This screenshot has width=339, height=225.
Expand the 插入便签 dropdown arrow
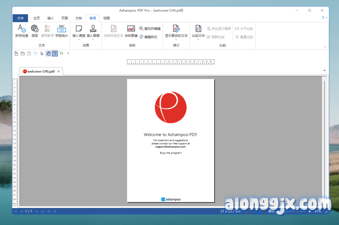(x=79, y=40)
